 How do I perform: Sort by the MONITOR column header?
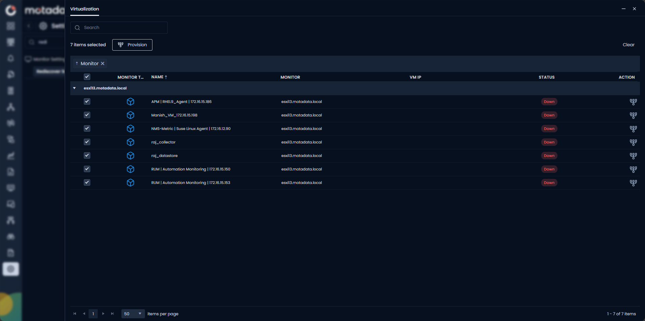point(290,77)
